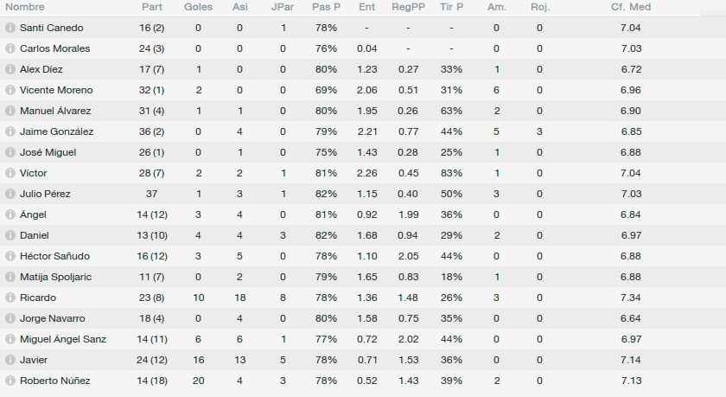
Task: Show info for Alex Díez
Action: (x=10, y=69)
